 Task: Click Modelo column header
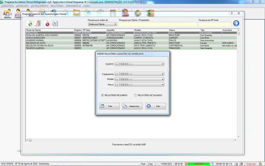(151, 30)
